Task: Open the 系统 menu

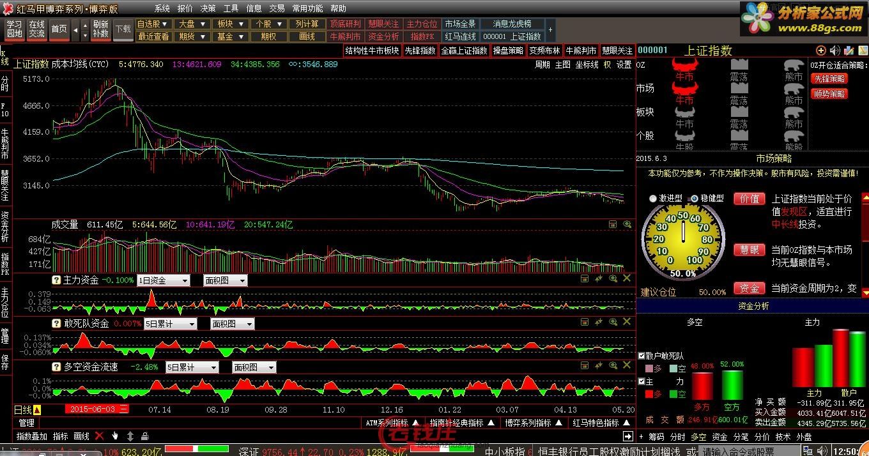Action: (x=162, y=8)
